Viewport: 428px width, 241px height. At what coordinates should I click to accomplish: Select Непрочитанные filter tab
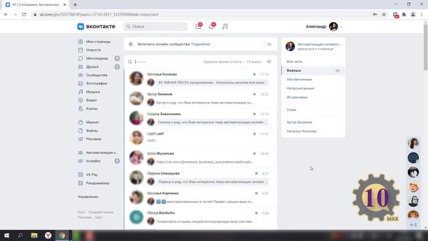coord(300,88)
